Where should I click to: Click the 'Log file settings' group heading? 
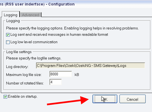point(19,52)
